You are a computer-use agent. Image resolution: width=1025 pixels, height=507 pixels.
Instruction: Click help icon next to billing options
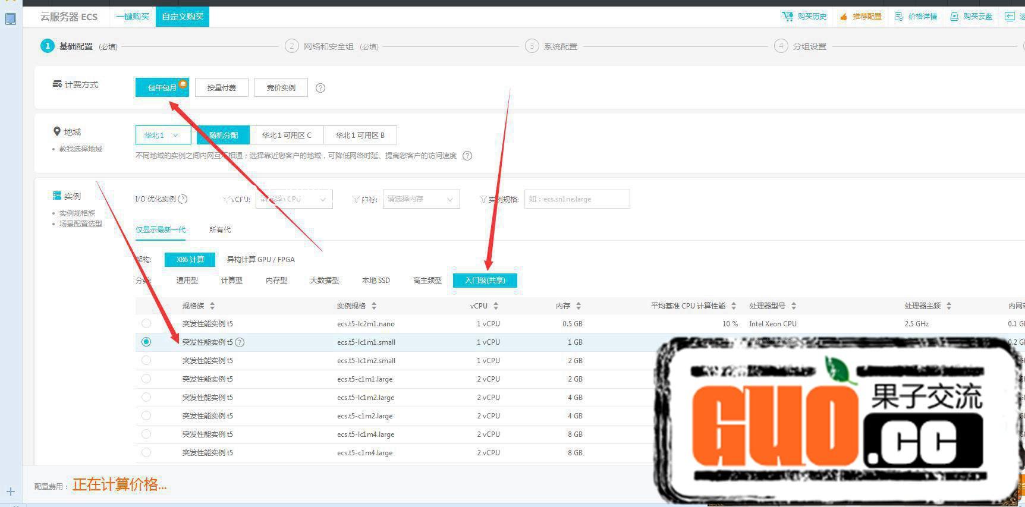point(320,88)
